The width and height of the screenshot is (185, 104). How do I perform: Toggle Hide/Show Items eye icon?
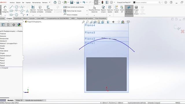(x=113, y=22)
